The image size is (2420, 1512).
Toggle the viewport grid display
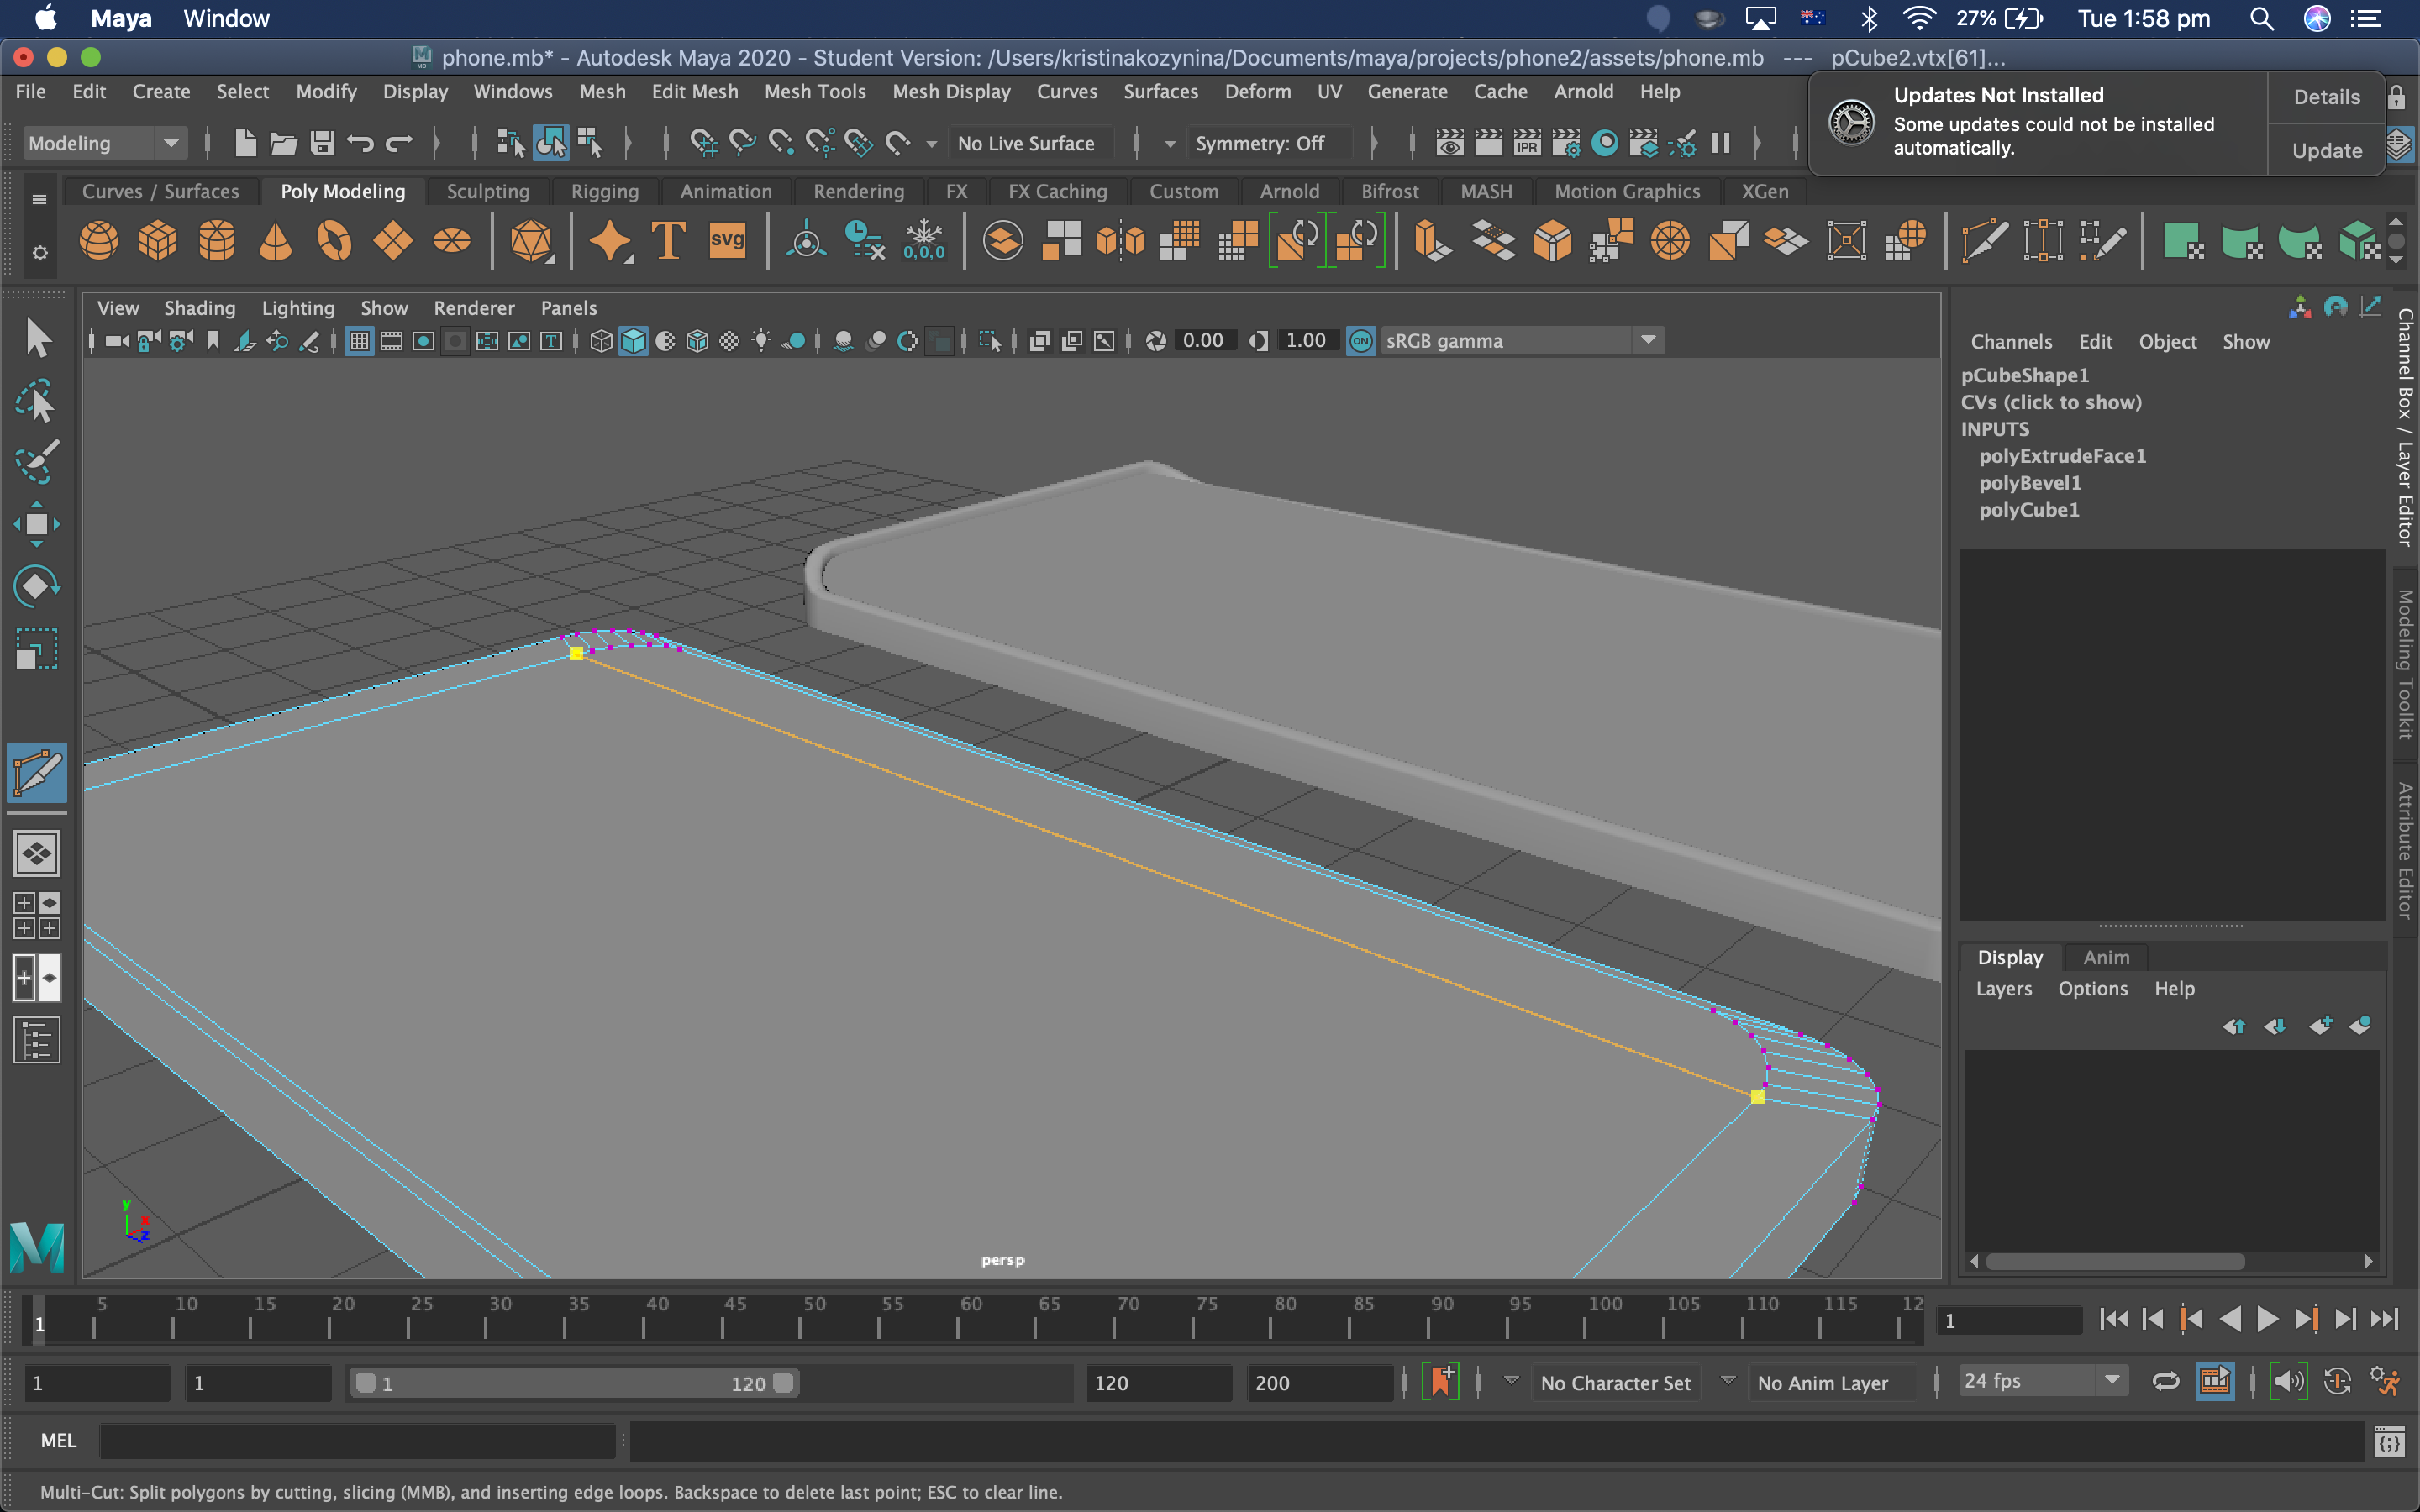[x=359, y=341]
